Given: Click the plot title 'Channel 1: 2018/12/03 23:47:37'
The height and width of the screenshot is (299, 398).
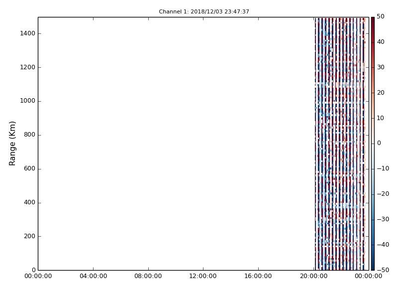Looking at the screenshot, I should click(204, 11).
